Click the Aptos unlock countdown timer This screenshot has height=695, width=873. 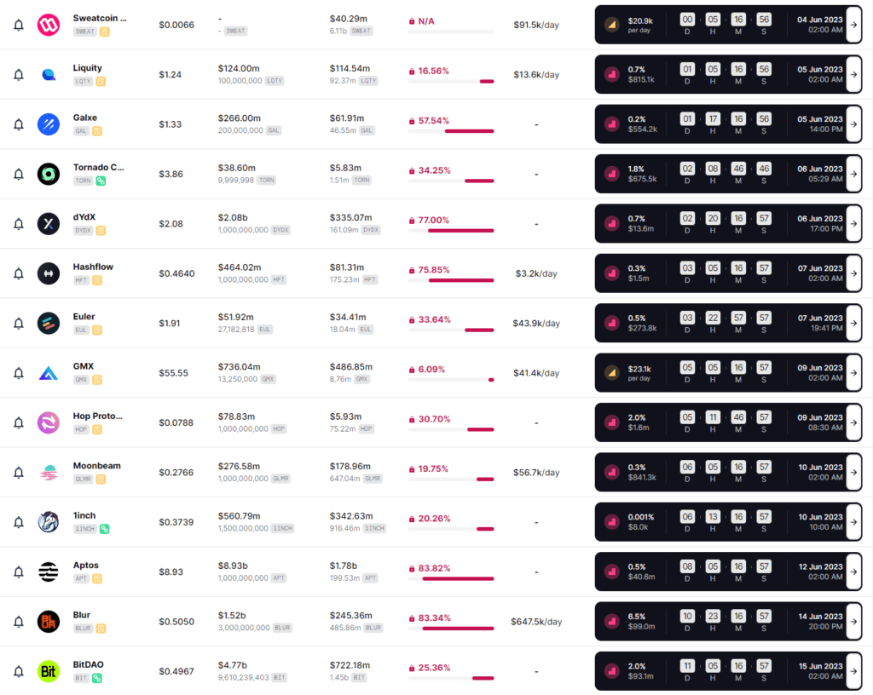(725, 572)
